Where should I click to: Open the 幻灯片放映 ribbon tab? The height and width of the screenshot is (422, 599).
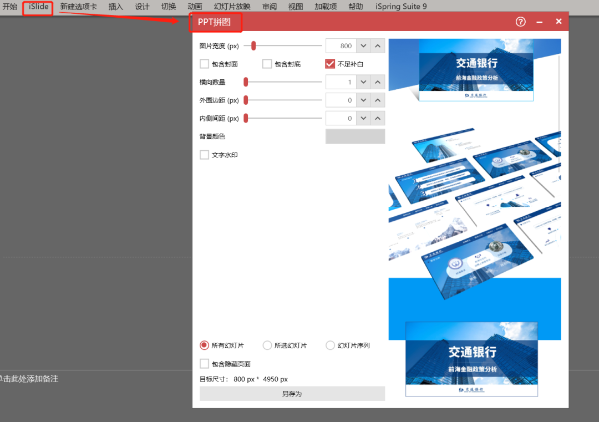(232, 7)
